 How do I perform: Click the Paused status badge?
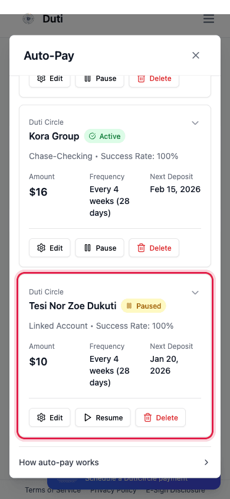(143, 306)
